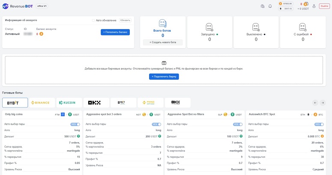
Task: Click the Выключено bots robot icon
Action: tap(256, 27)
